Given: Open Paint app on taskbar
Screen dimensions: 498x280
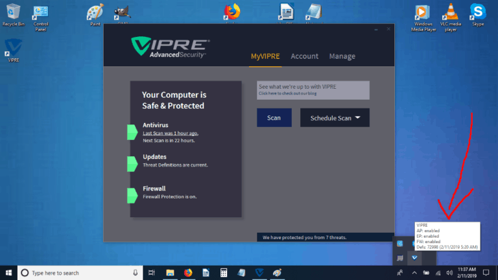Looking at the screenshot, I should point(277,273).
